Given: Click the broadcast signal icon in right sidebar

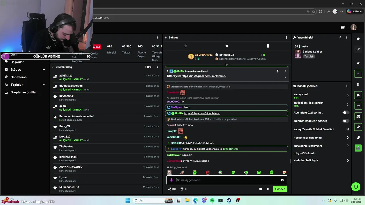Looking at the screenshot, I should 358,106.
